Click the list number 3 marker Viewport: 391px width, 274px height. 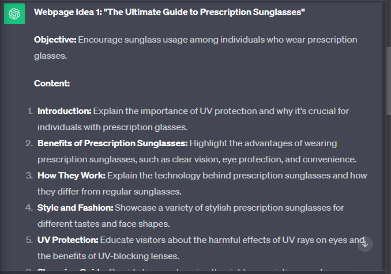tap(29, 176)
